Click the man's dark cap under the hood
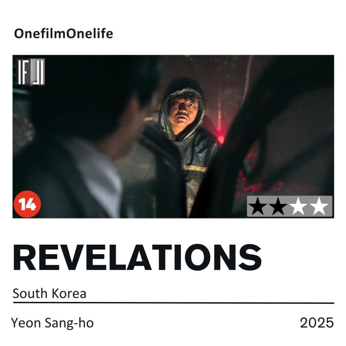Viewport: 346px width, 346px height. pyautogui.click(x=185, y=93)
